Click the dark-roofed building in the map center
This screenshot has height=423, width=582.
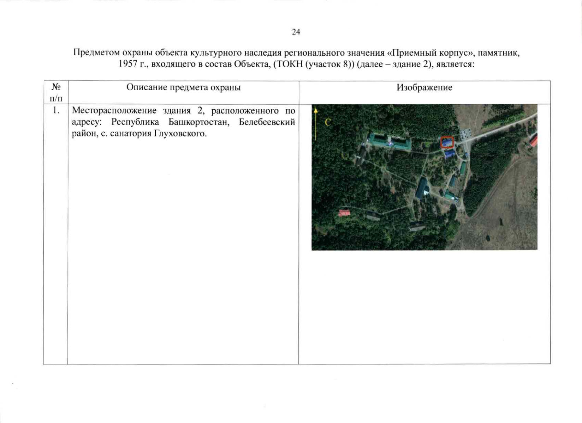pos(422,187)
